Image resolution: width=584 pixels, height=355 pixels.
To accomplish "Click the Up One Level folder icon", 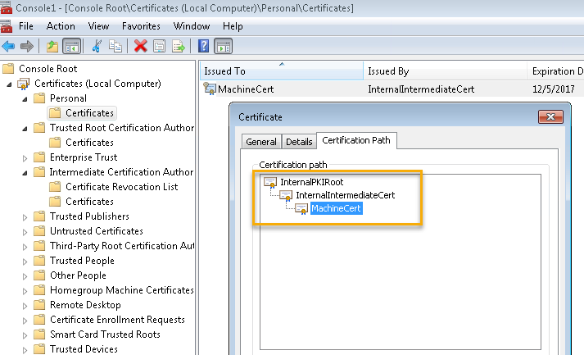I will [52, 46].
